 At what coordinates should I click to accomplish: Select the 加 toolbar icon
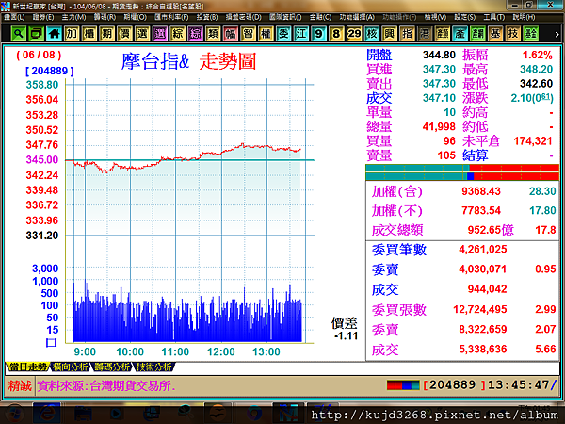coord(72,34)
